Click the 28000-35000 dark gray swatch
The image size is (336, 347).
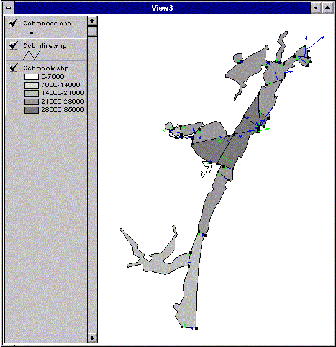pos(31,110)
